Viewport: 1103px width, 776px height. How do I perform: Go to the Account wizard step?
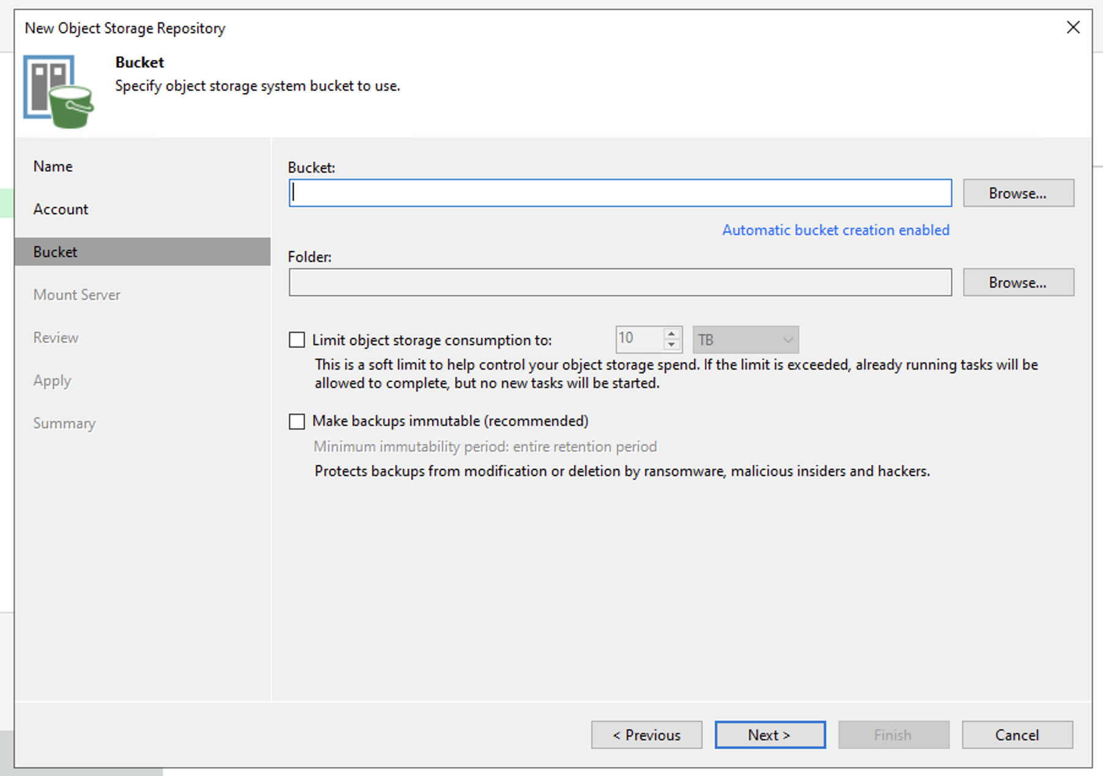click(61, 209)
